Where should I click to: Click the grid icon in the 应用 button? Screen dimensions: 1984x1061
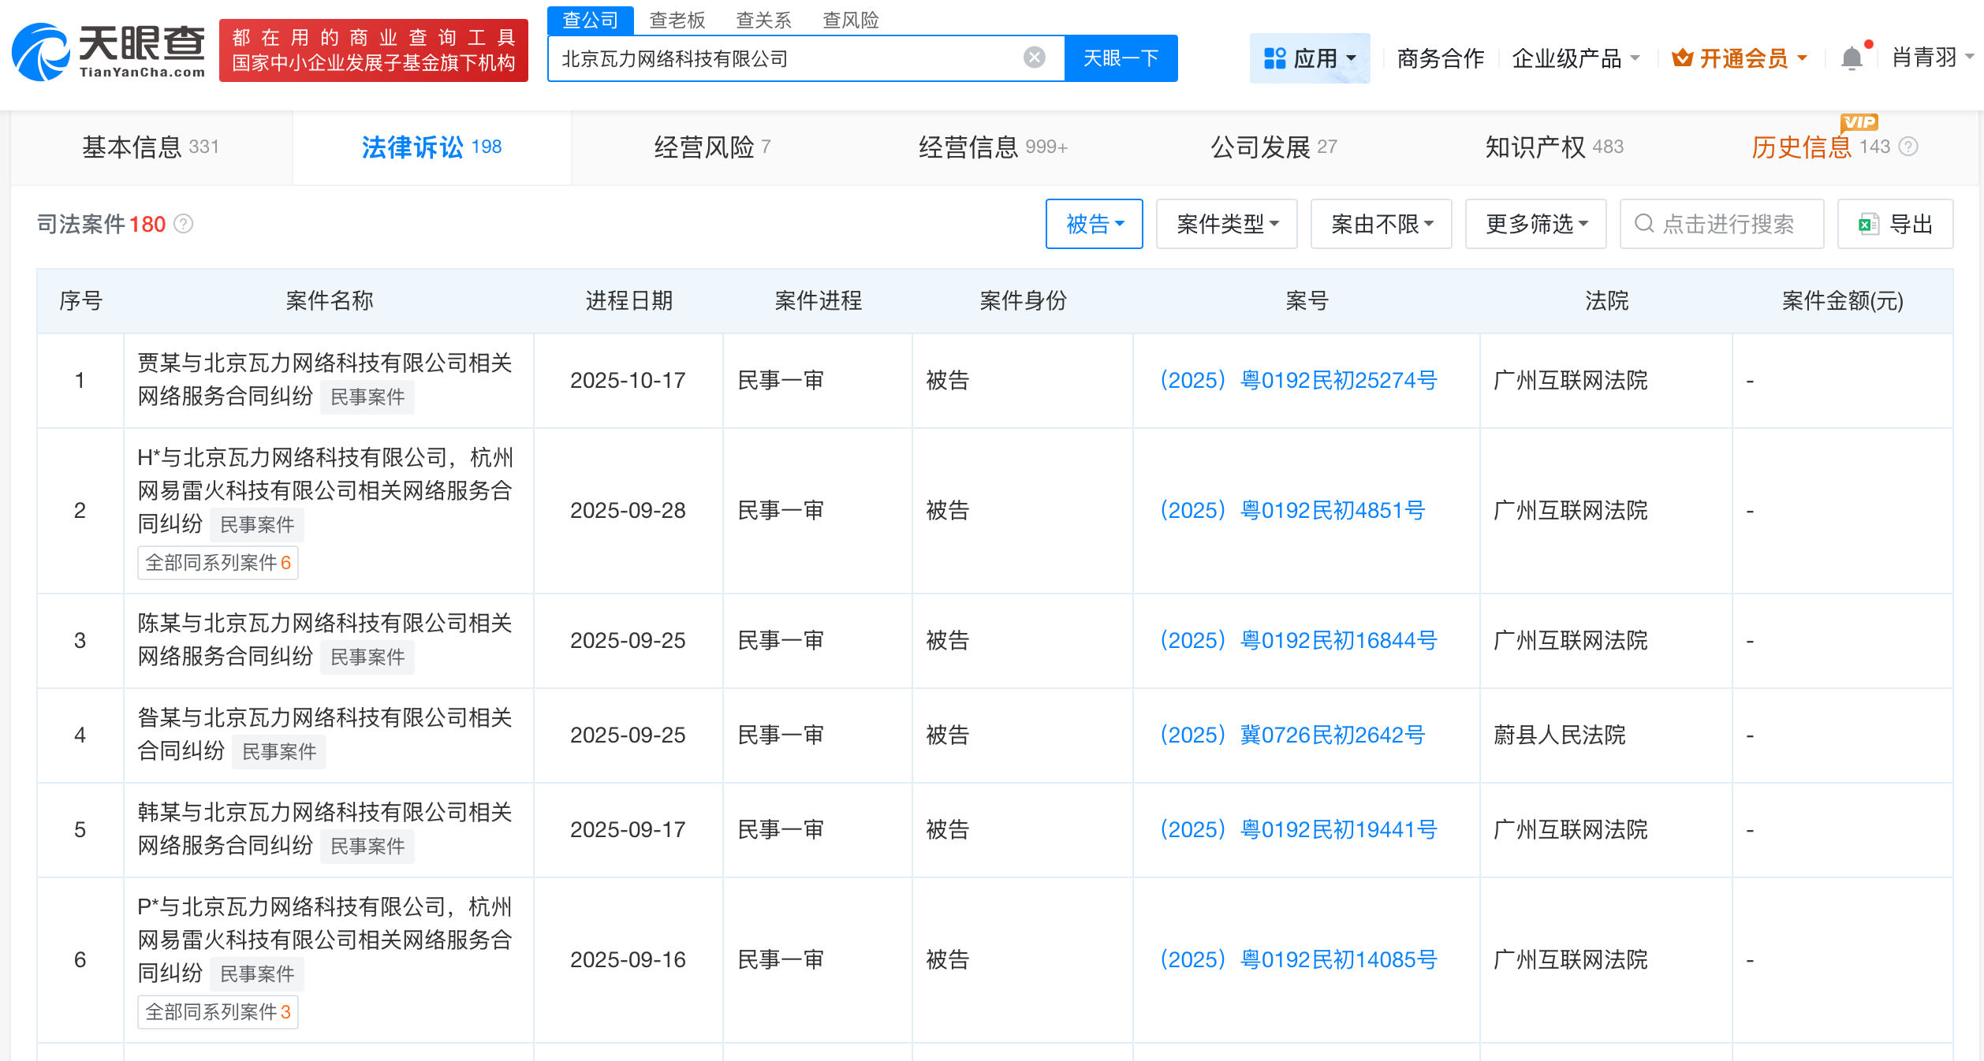click(x=1274, y=57)
